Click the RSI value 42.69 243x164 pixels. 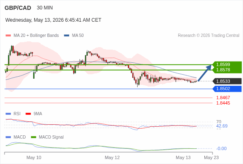pos(222,126)
